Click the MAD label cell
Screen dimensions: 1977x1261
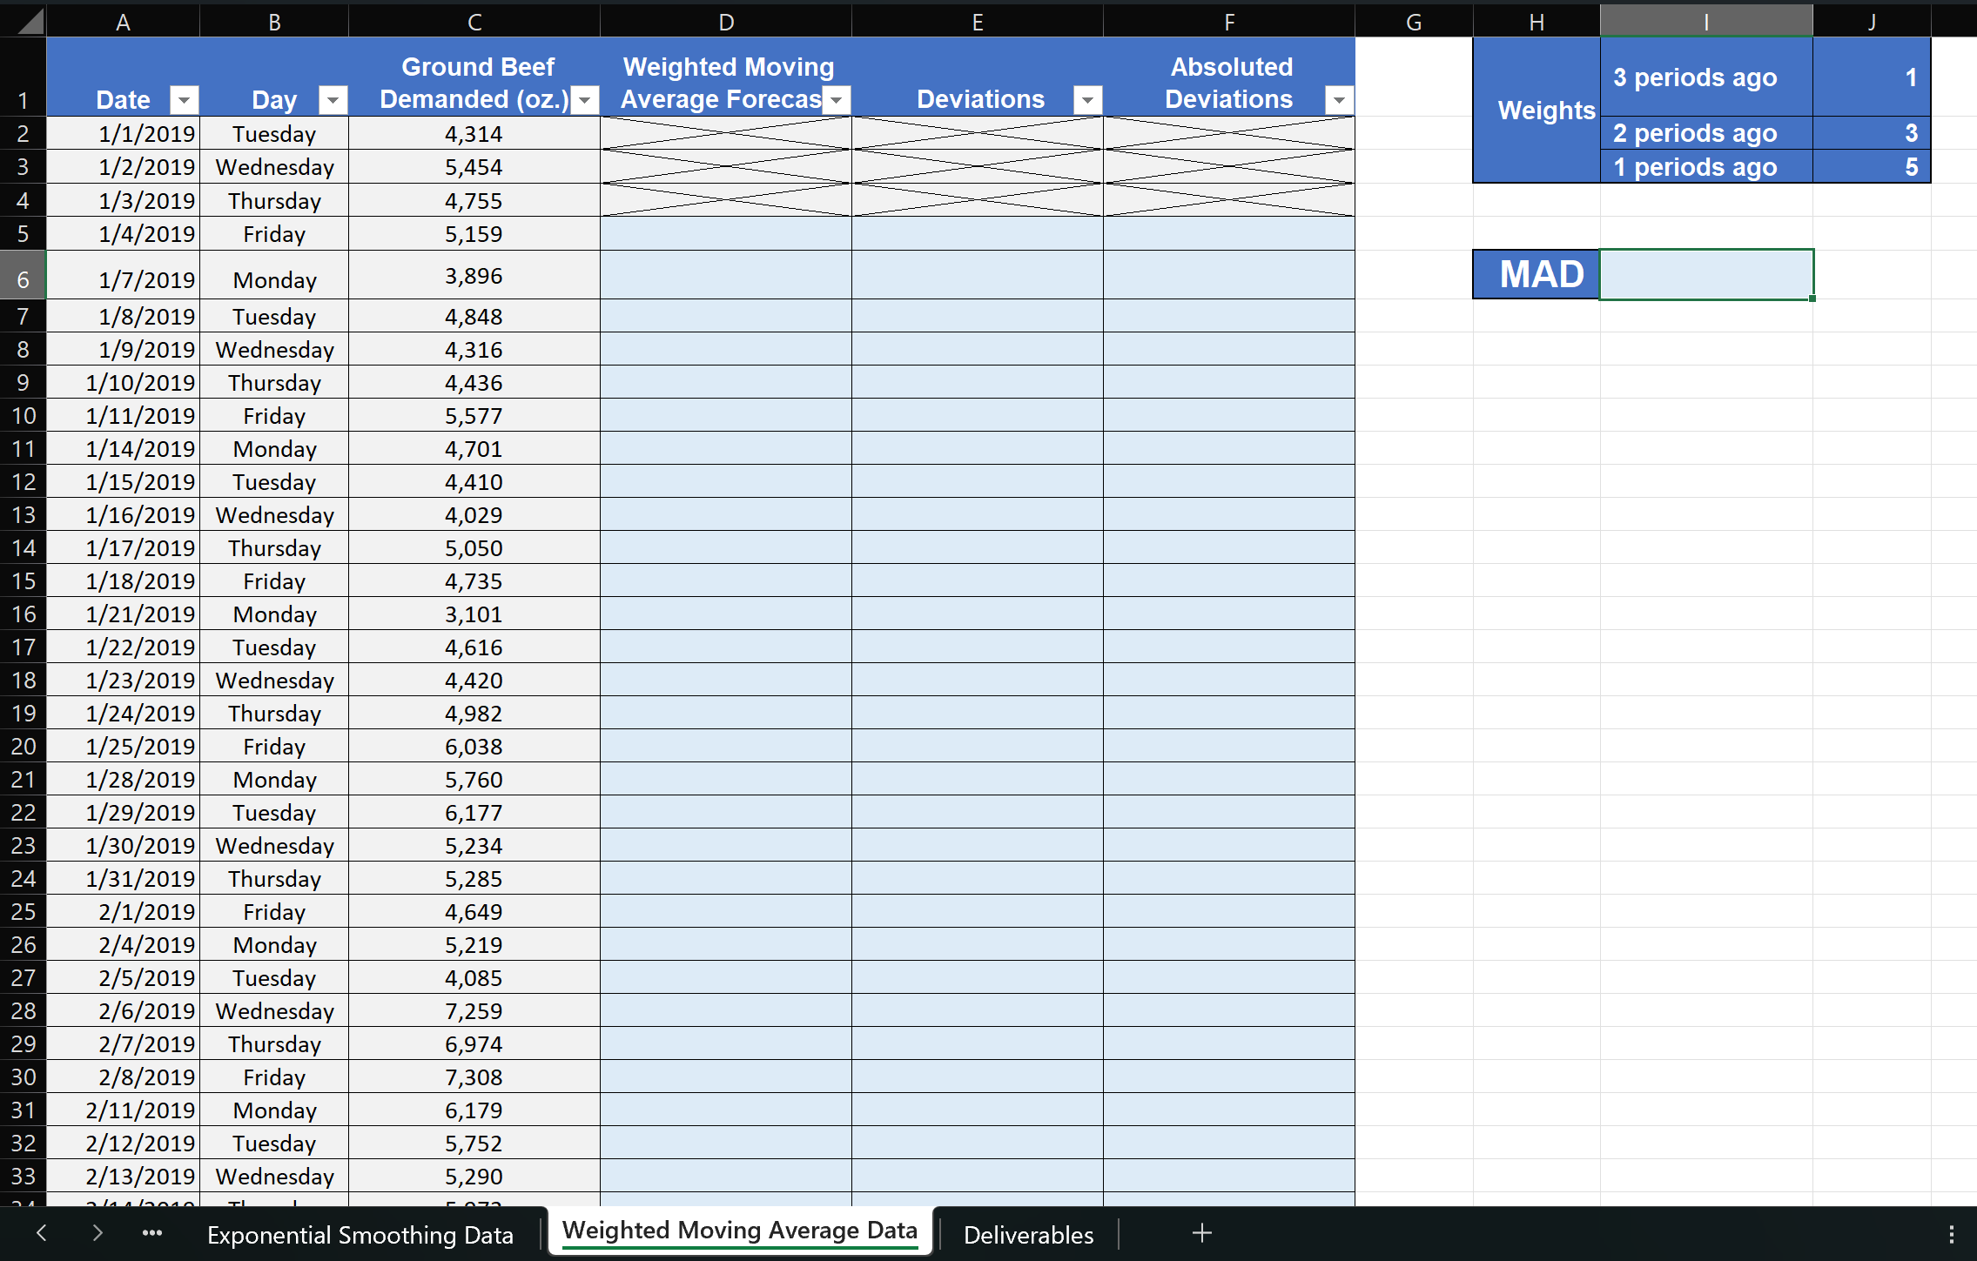(x=1537, y=275)
